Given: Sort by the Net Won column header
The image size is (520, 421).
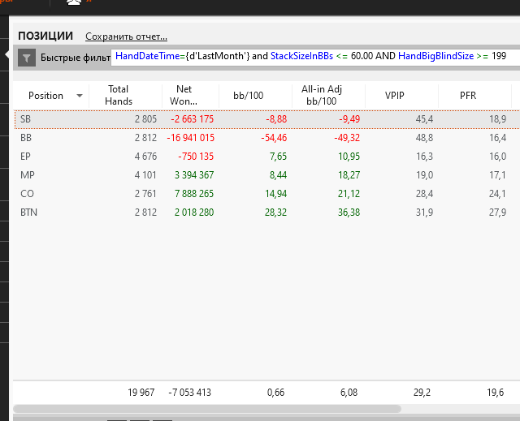Looking at the screenshot, I should tap(184, 96).
